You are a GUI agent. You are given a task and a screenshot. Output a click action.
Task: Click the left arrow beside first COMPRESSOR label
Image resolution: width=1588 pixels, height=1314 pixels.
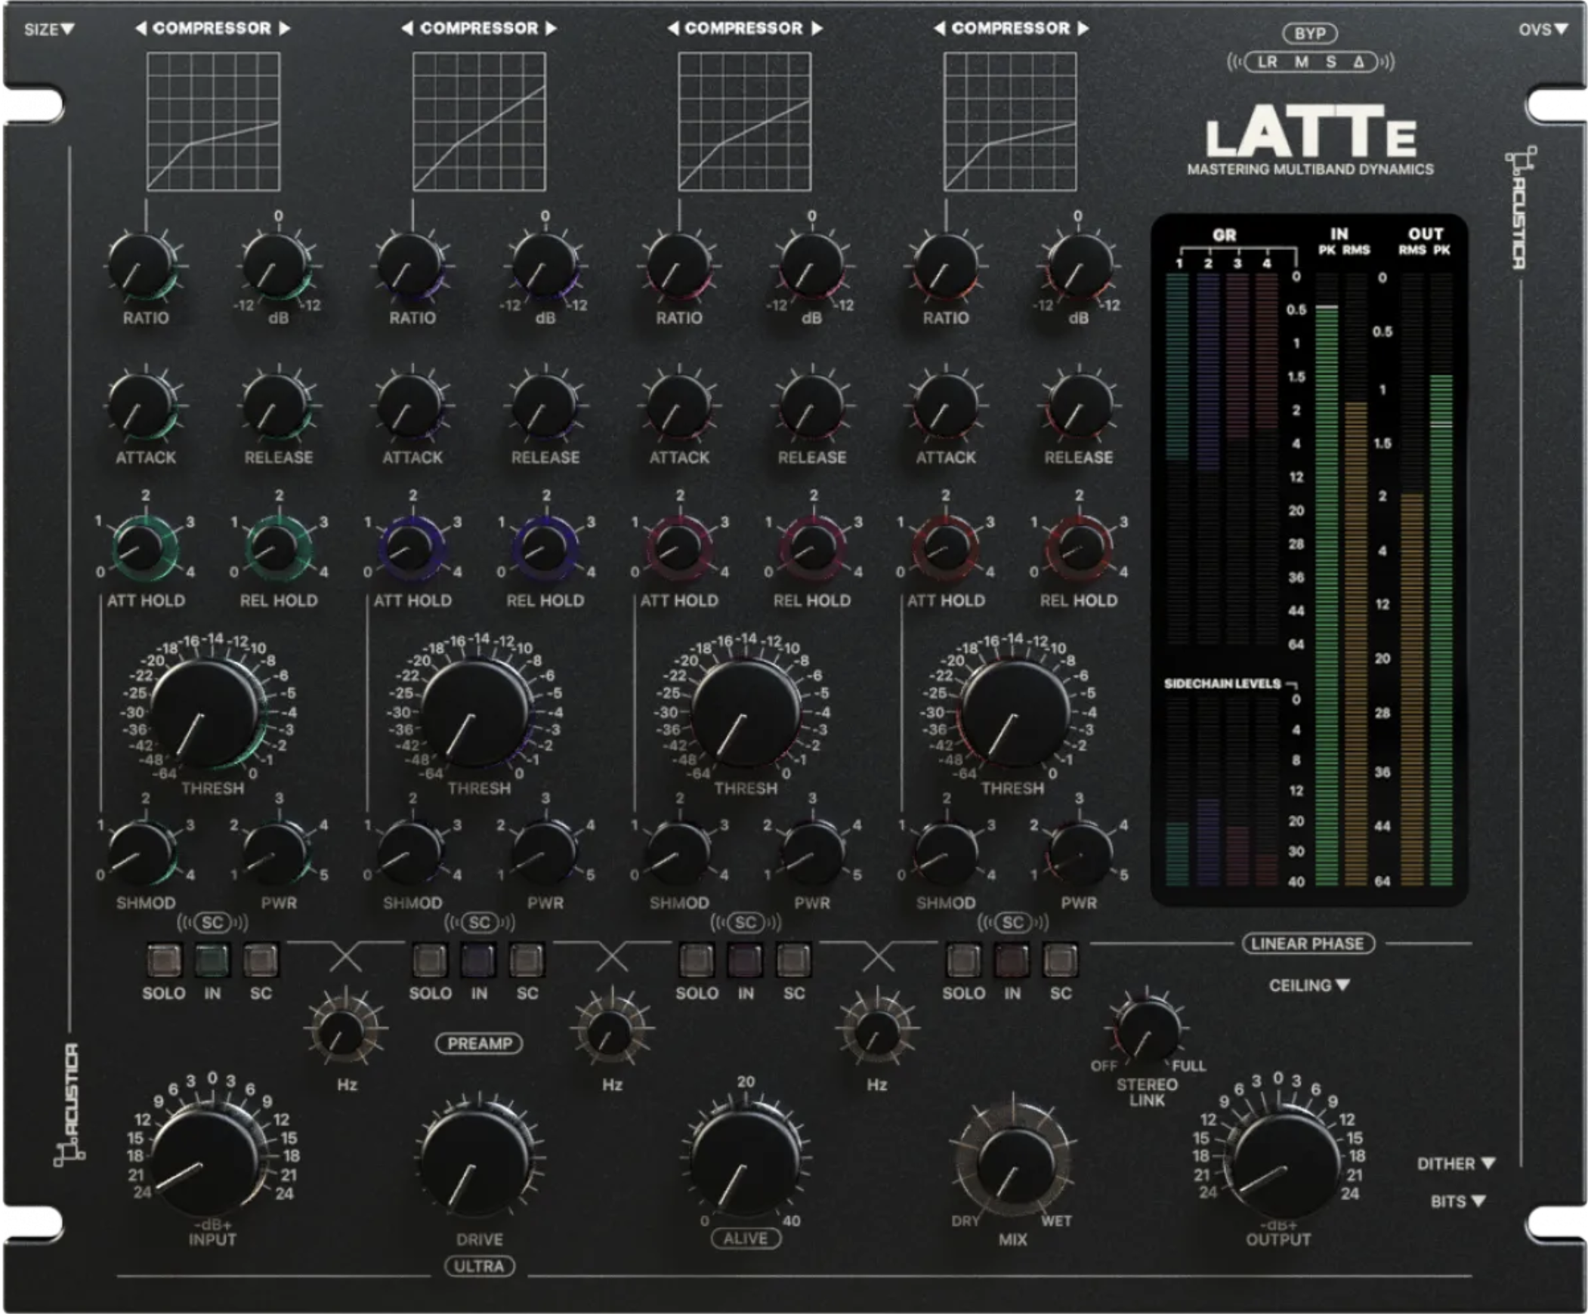[141, 28]
